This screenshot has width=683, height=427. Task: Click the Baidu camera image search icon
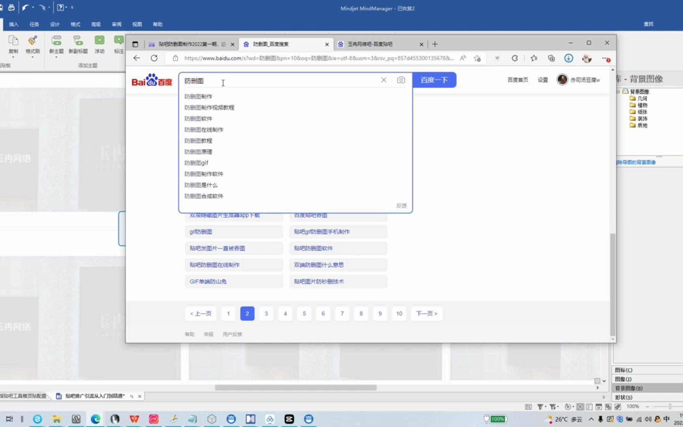coord(401,80)
